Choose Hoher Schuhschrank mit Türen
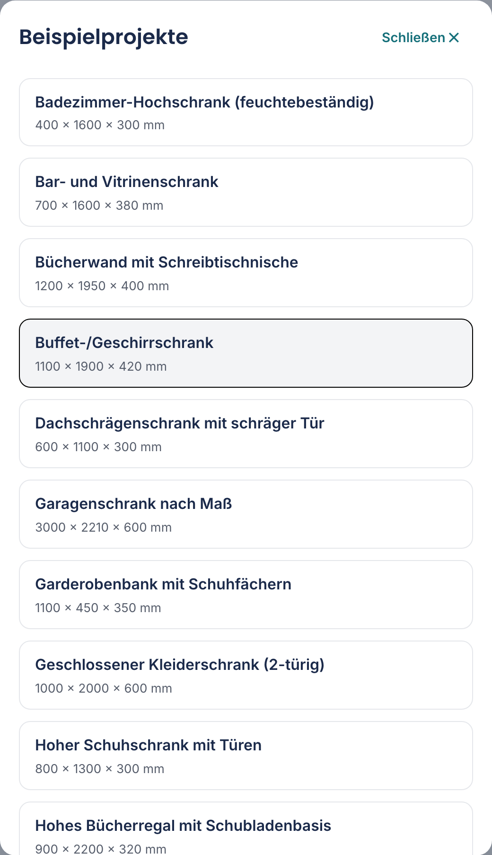This screenshot has height=855, width=492. coord(246,756)
